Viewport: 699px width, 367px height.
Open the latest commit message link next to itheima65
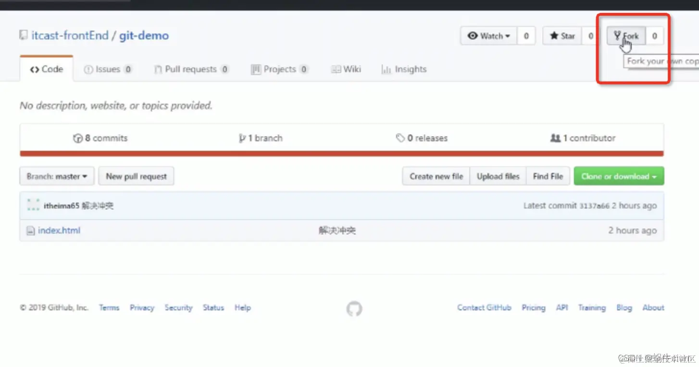[98, 206]
